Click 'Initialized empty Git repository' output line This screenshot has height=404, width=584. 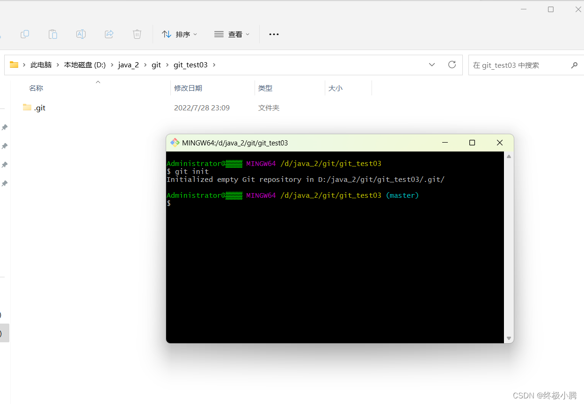[x=306, y=180]
